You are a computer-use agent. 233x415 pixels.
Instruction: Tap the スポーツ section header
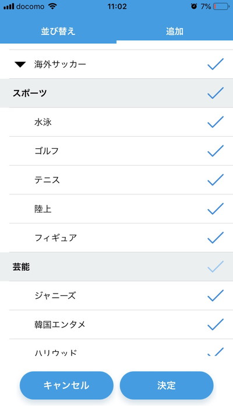[116, 93]
